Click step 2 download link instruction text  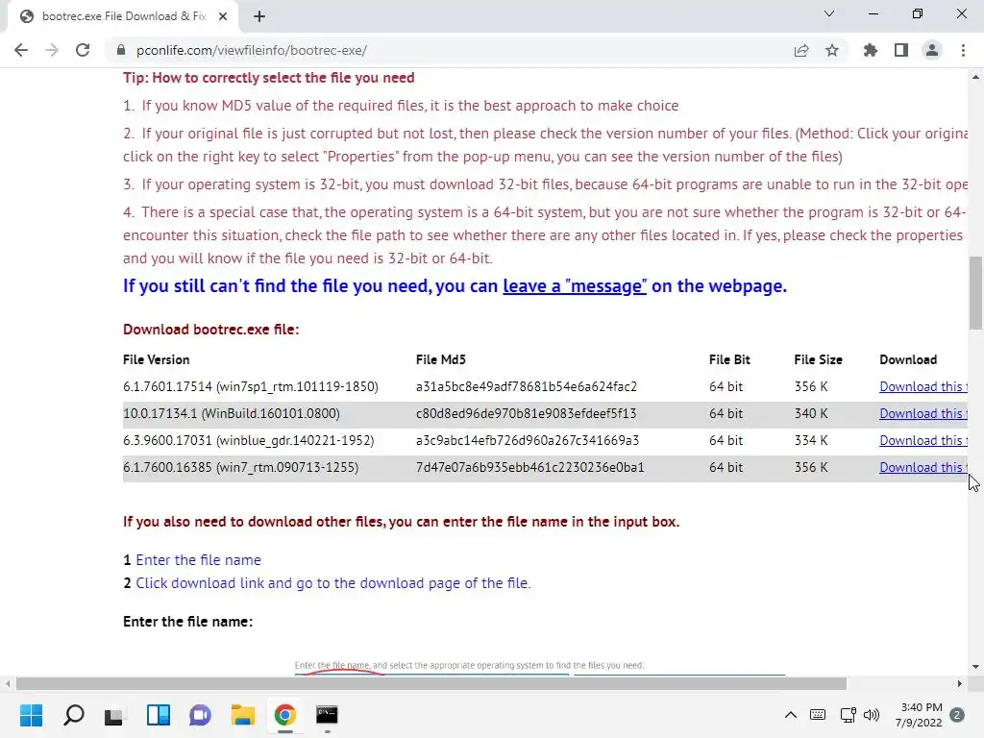tap(333, 583)
